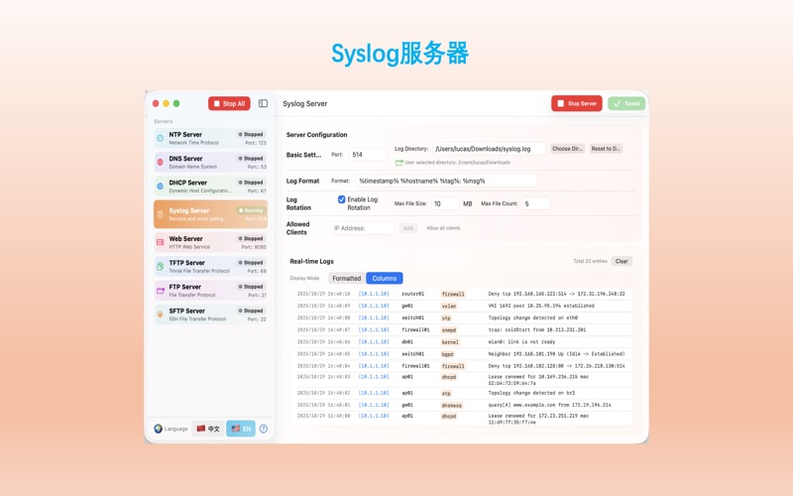Stop all servers with Stop All
793x496 pixels.
(229, 103)
